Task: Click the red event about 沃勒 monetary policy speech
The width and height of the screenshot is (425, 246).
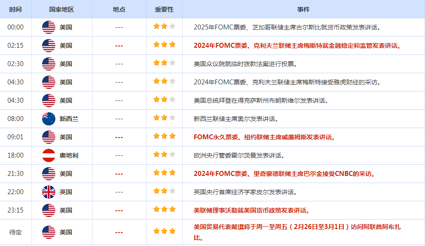Action: pos(252,210)
